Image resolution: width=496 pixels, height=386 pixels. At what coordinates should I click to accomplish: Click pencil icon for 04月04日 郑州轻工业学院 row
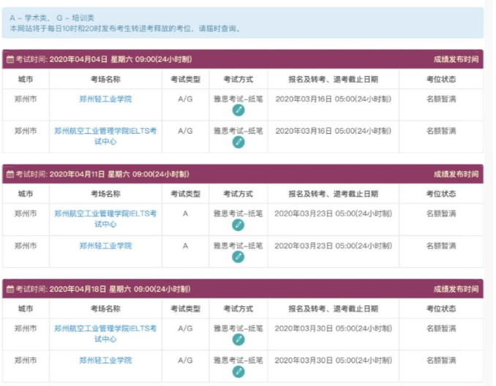238,110
